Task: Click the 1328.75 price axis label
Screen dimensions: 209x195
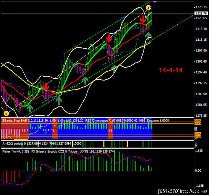Action: point(201,7)
